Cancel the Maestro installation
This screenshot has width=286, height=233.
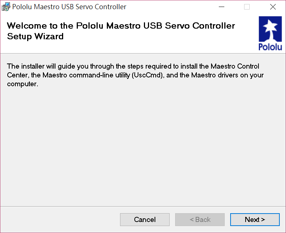pos(145,219)
